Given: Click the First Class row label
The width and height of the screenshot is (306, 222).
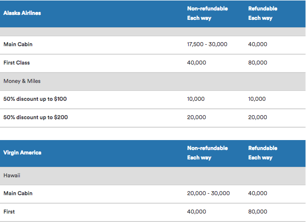Looking at the screenshot, I should point(17,63).
